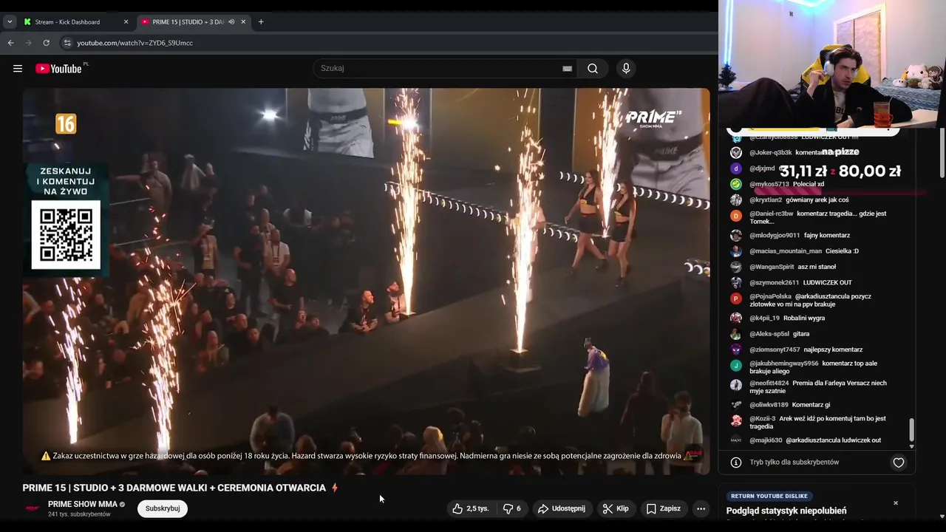Image resolution: width=946 pixels, height=532 pixels.
Task: Click the RETURN YOUTUBE DISLIKE badge
Action: click(x=769, y=496)
